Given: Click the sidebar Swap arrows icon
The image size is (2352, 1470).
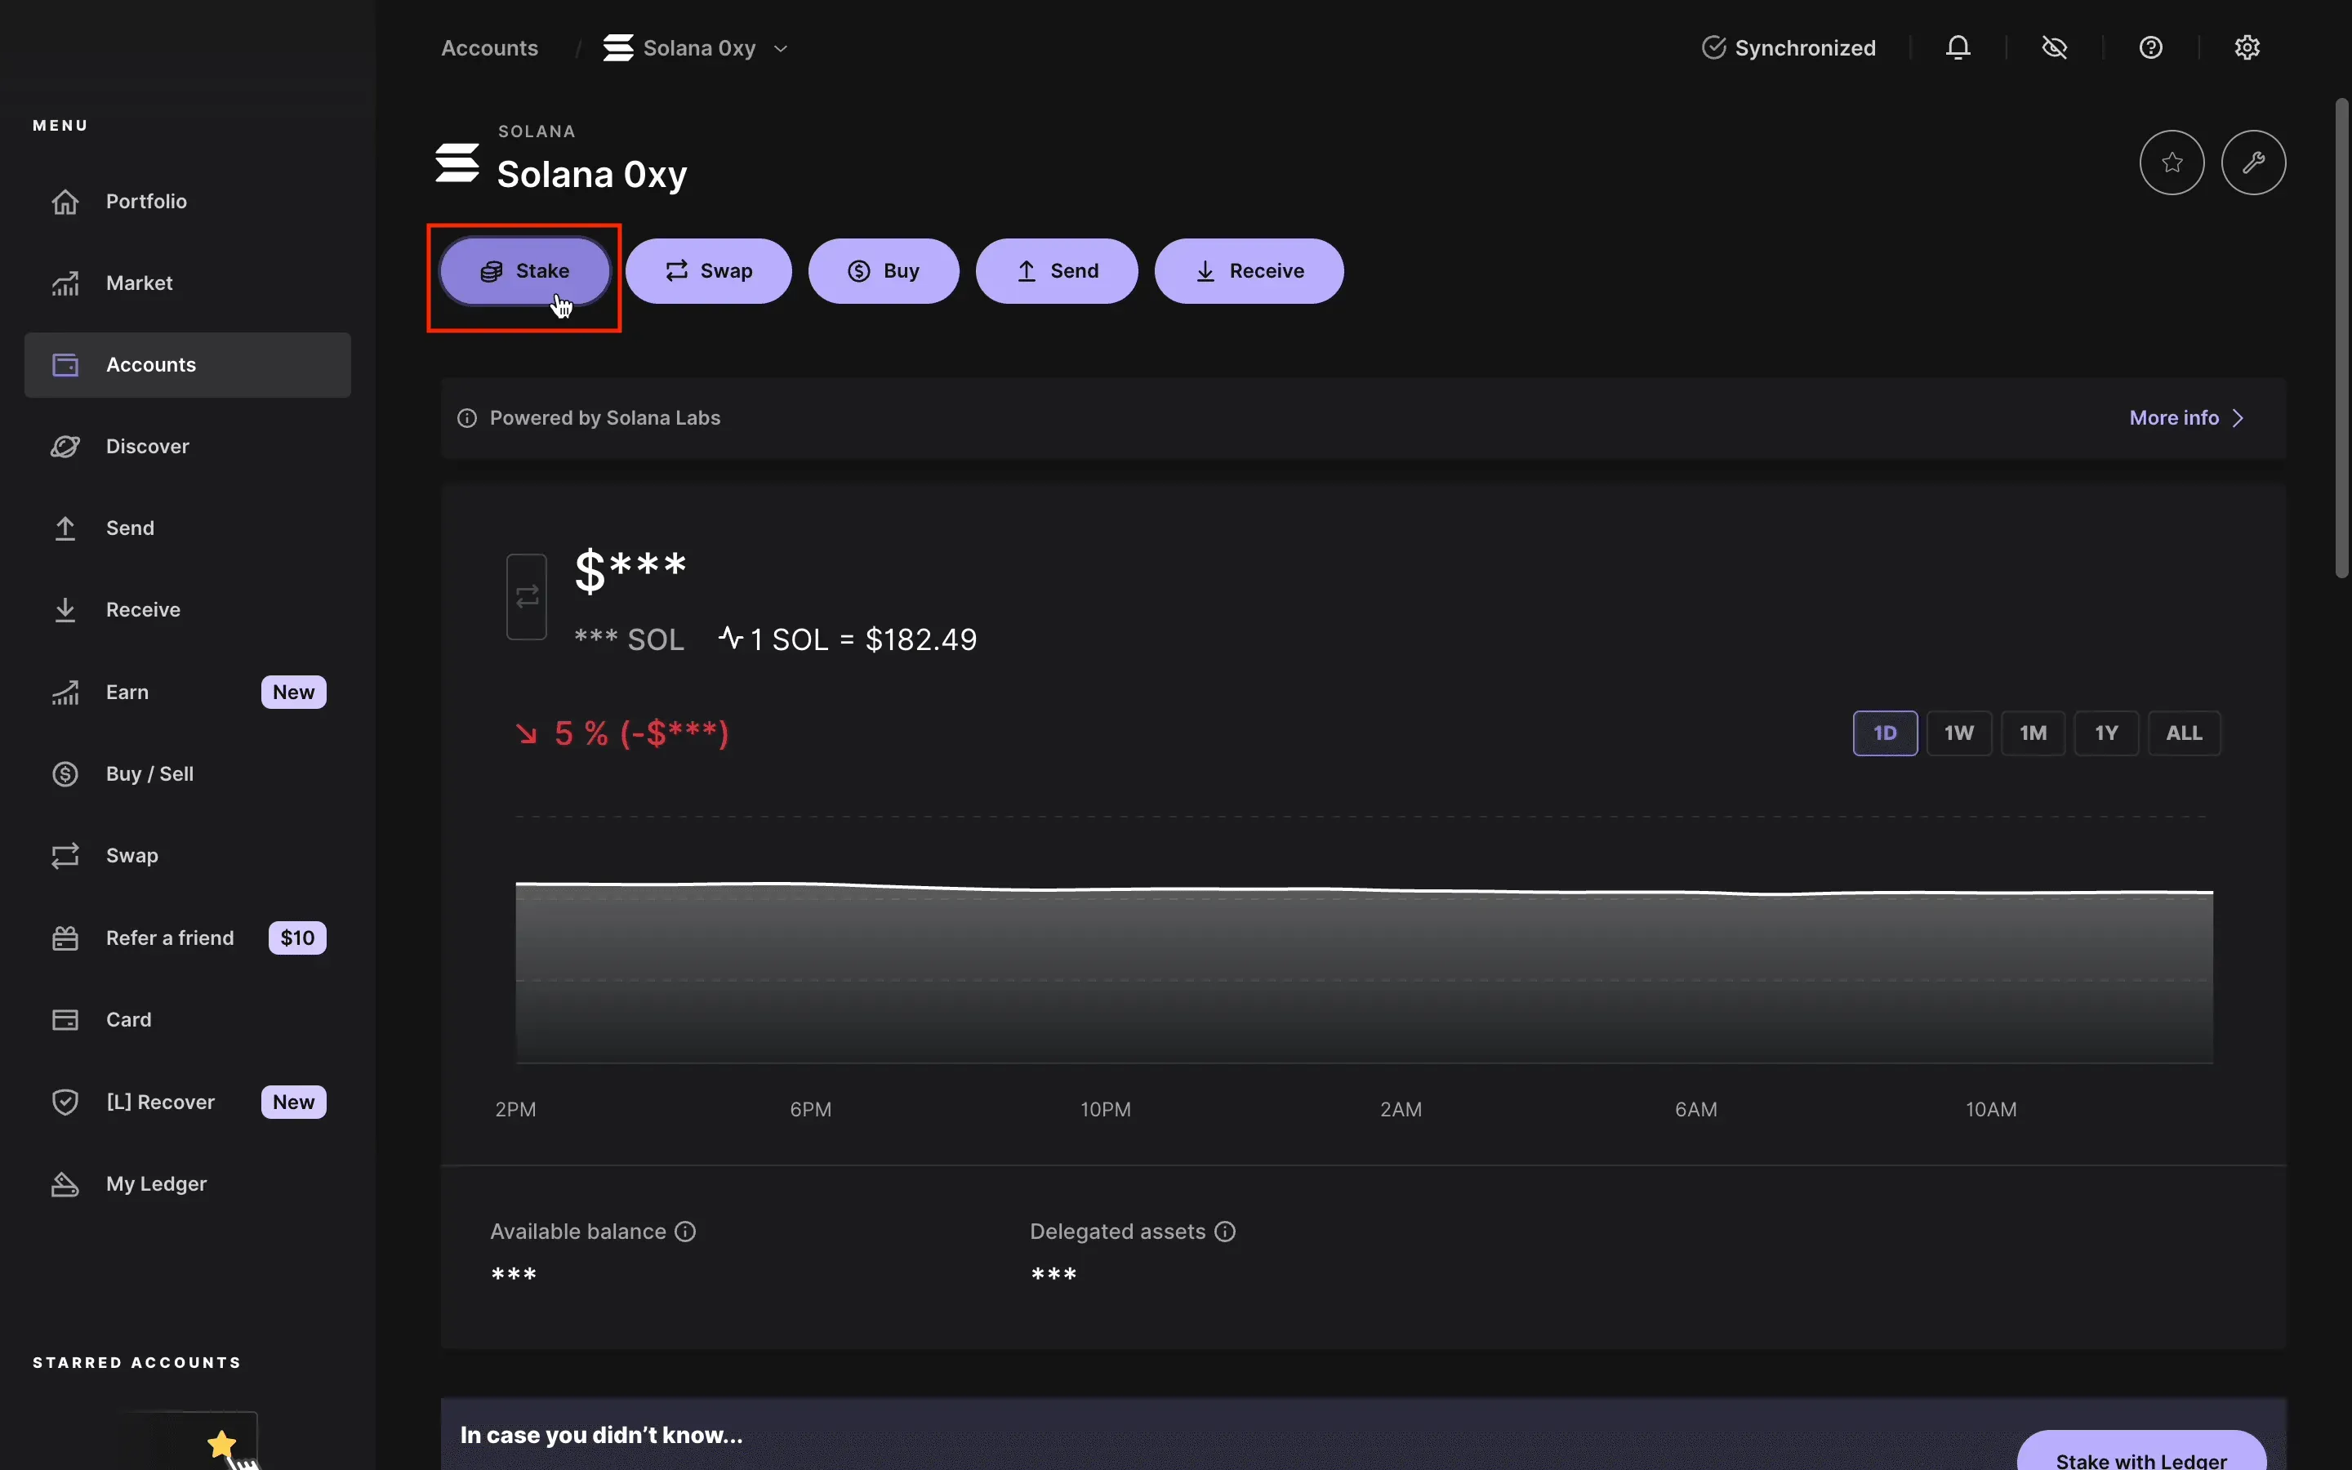Looking at the screenshot, I should (65, 856).
